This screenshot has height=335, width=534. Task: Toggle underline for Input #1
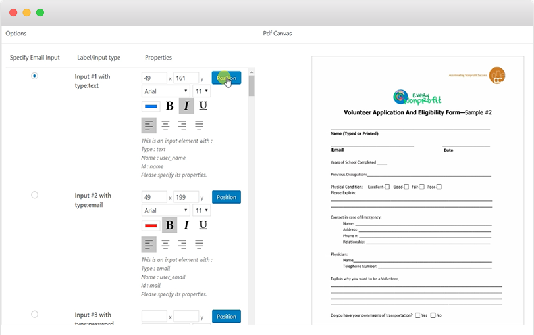pos(203,106)
